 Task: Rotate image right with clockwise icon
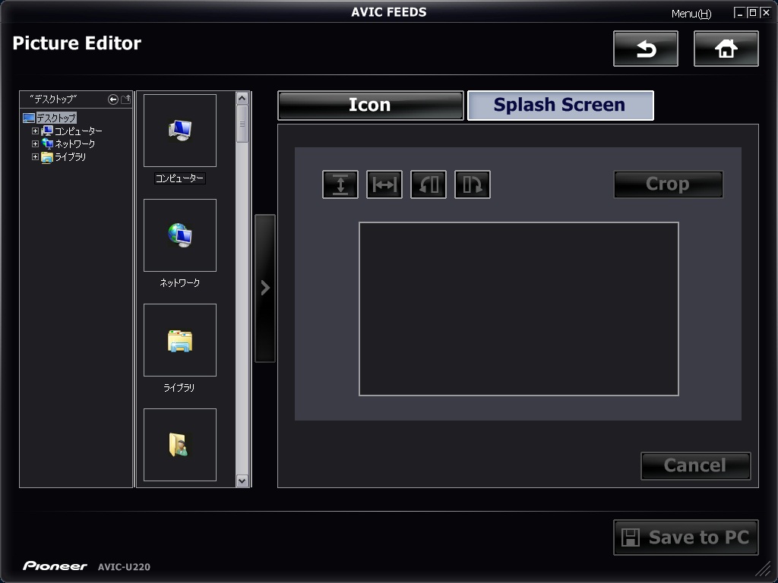point(473,184)
